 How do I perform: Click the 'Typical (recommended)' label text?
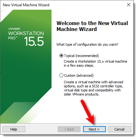(x=81, y=56)
